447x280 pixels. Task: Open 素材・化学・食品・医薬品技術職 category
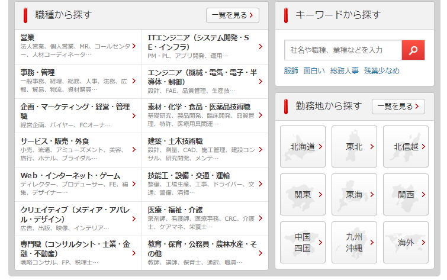tap(205, 116)
